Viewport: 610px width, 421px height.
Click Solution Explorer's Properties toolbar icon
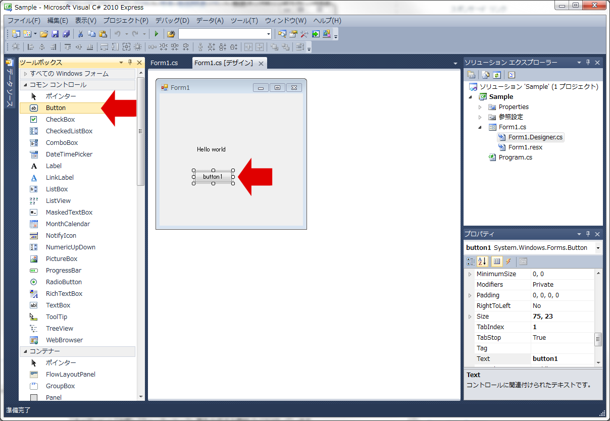(x=471, y=75)
